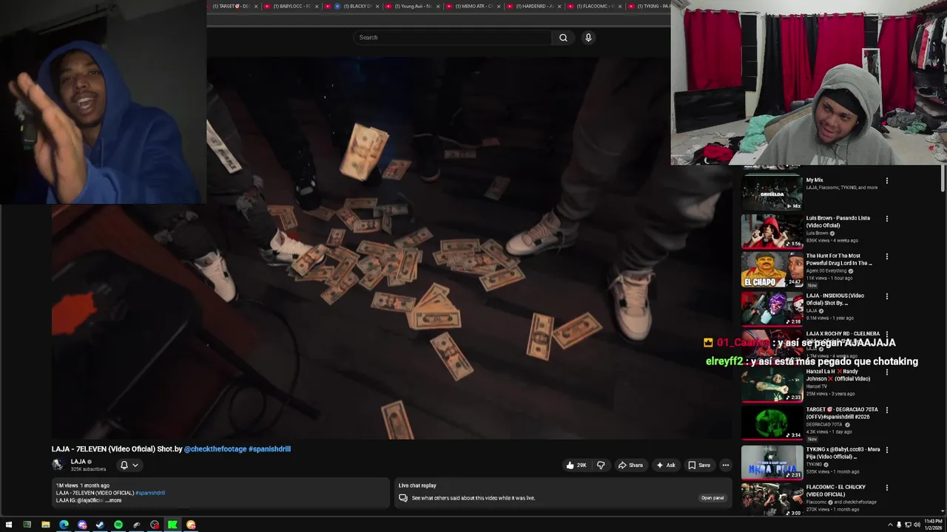Expand description with ...more

pos(114,500)
